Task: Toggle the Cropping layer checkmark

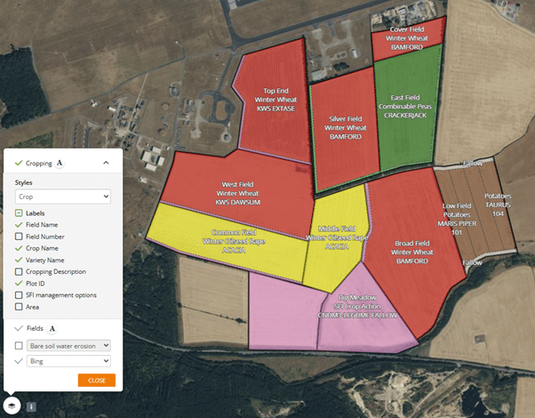Action: point(19,164)
